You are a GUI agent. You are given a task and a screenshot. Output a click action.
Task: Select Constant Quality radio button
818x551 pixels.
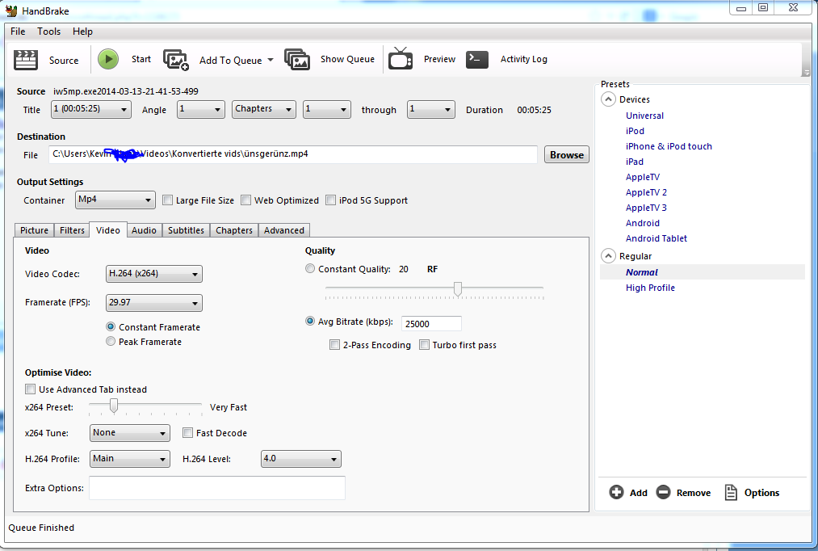click(x=310, y=268)
